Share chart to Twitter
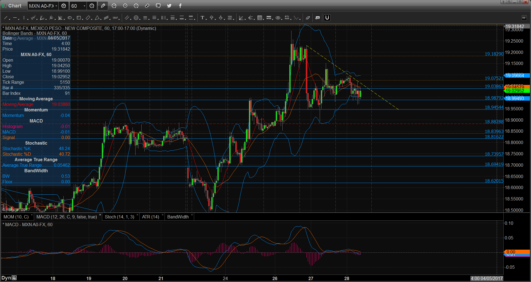This screenshot has width=531, height=282. click(169, 6)
